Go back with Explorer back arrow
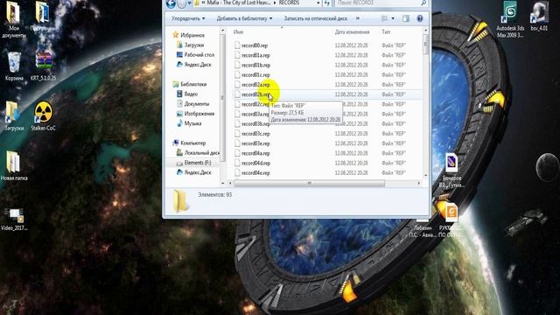The height and width of the screenshot is (315, 560). pos(171,3)
